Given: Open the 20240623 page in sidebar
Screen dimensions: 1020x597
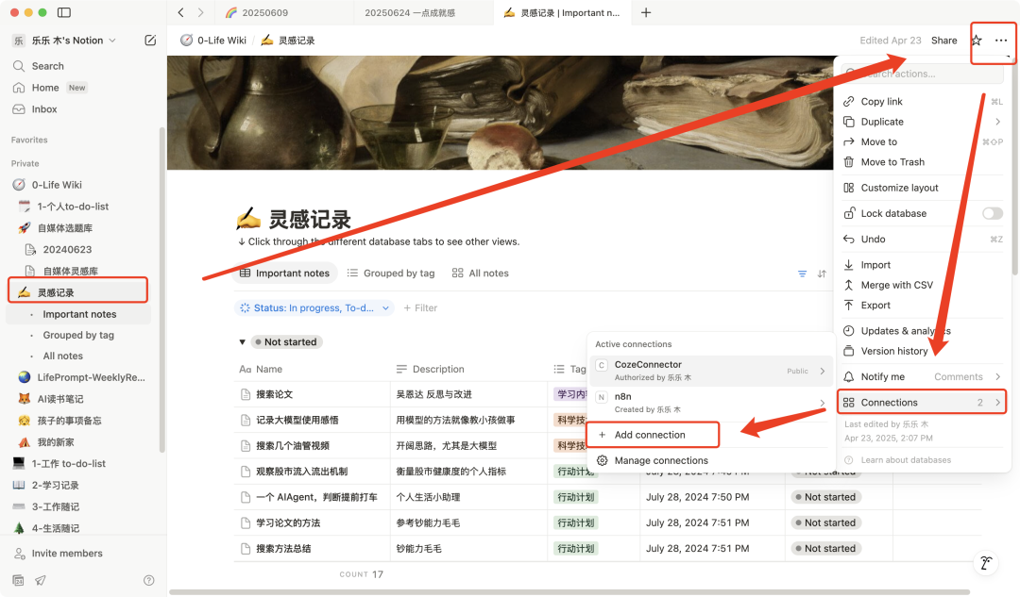Looking at the screenshot, I should pos(67,249).
